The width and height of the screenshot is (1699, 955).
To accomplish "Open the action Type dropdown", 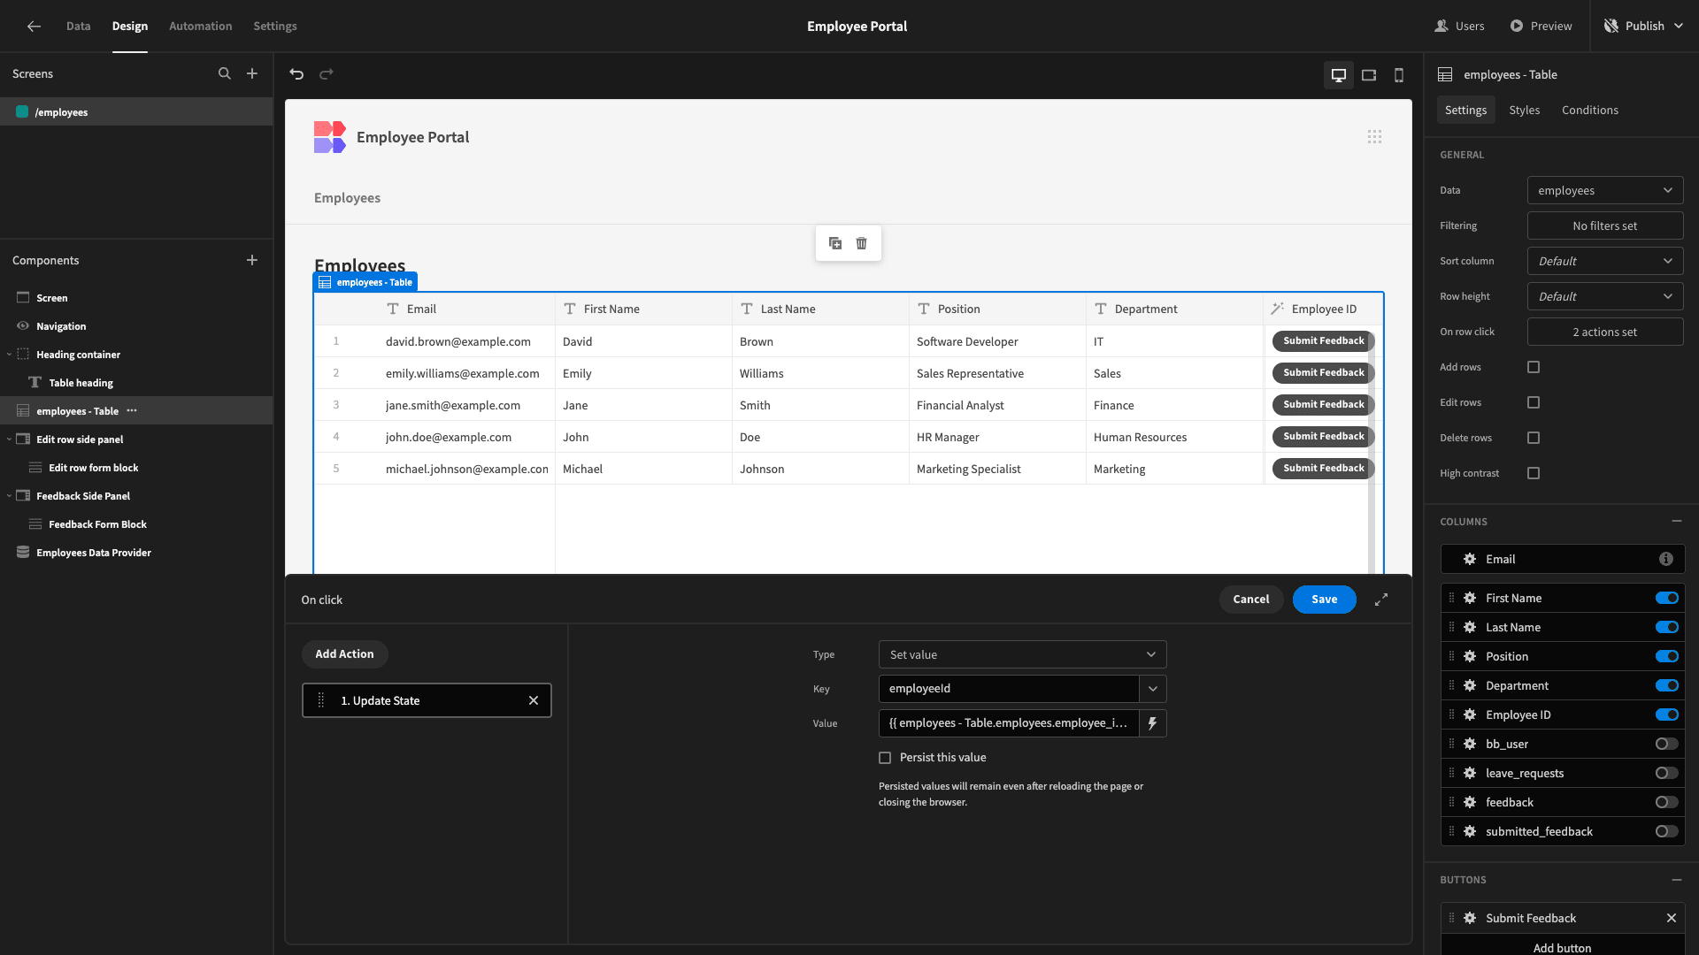I will point(1022,654).
